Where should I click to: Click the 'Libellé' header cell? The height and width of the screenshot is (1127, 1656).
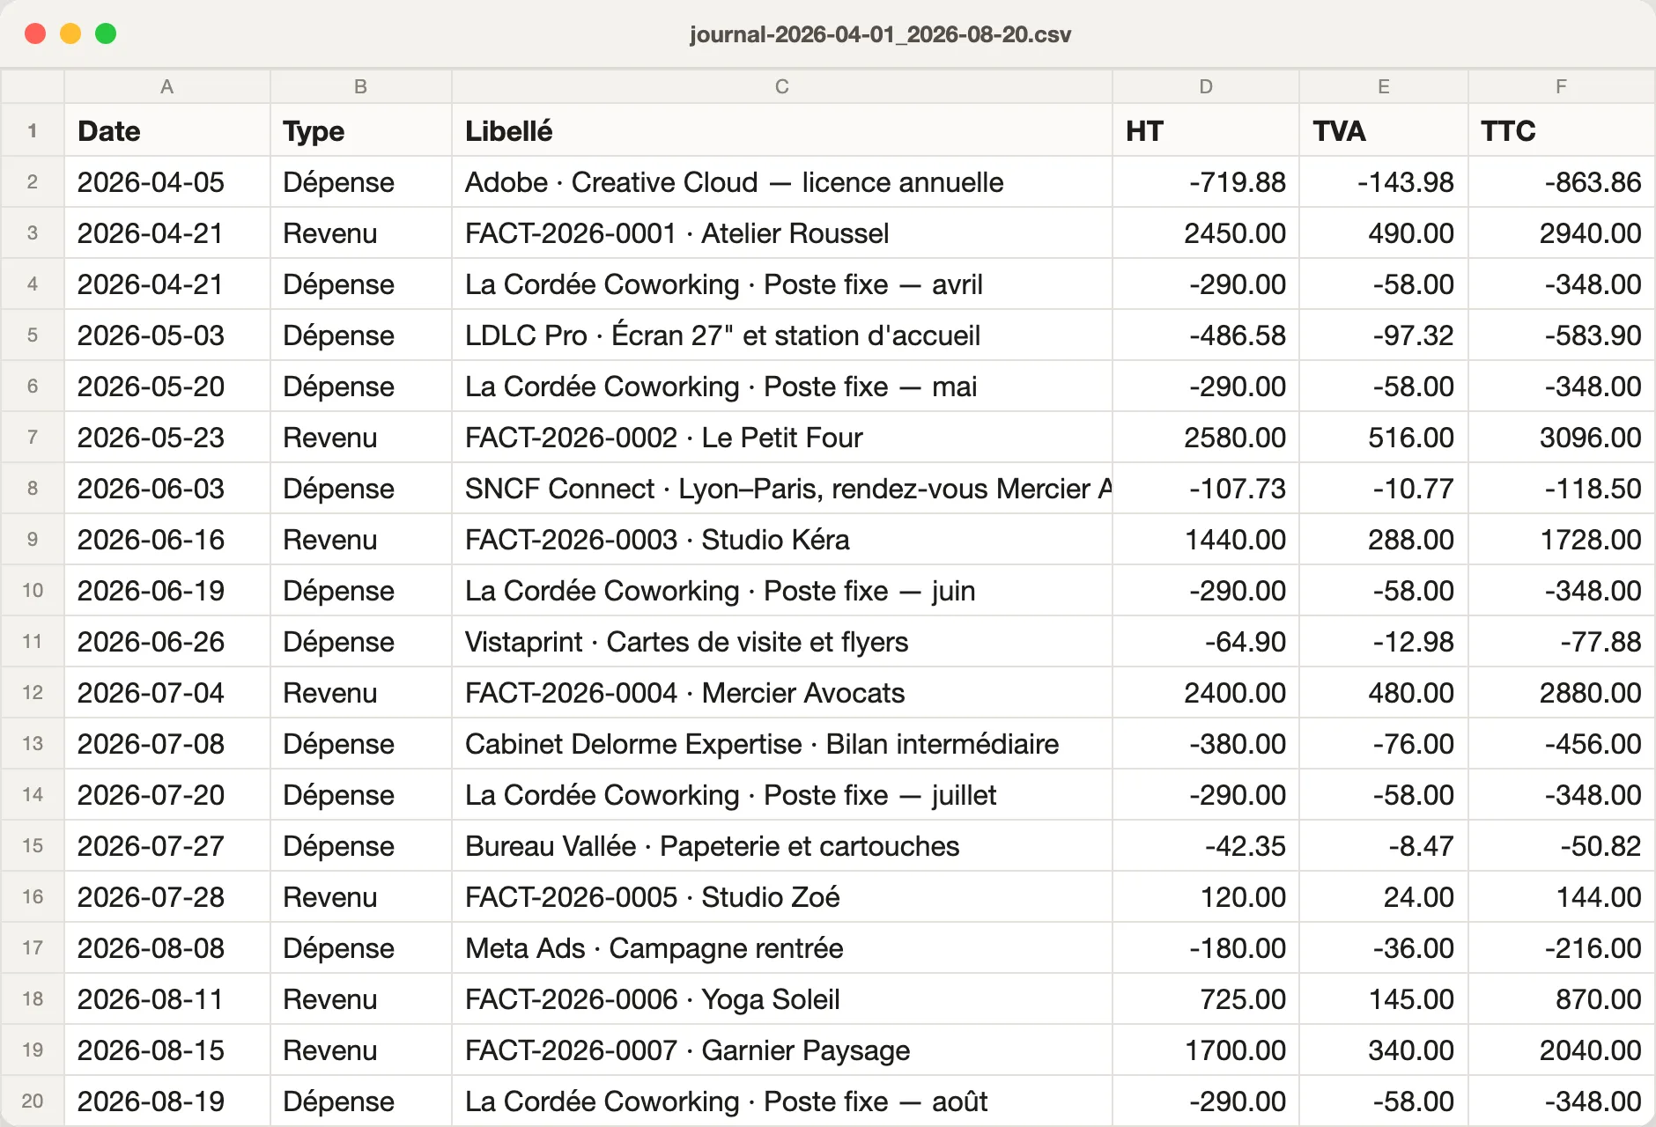click(782, 131)
